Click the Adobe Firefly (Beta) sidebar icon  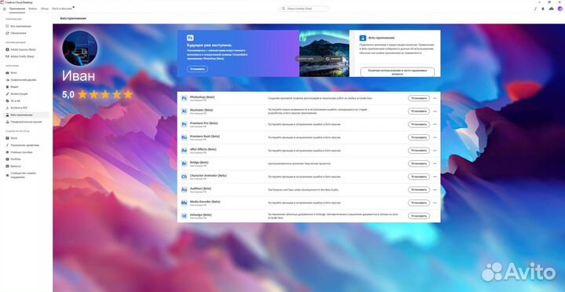point(7,57)
